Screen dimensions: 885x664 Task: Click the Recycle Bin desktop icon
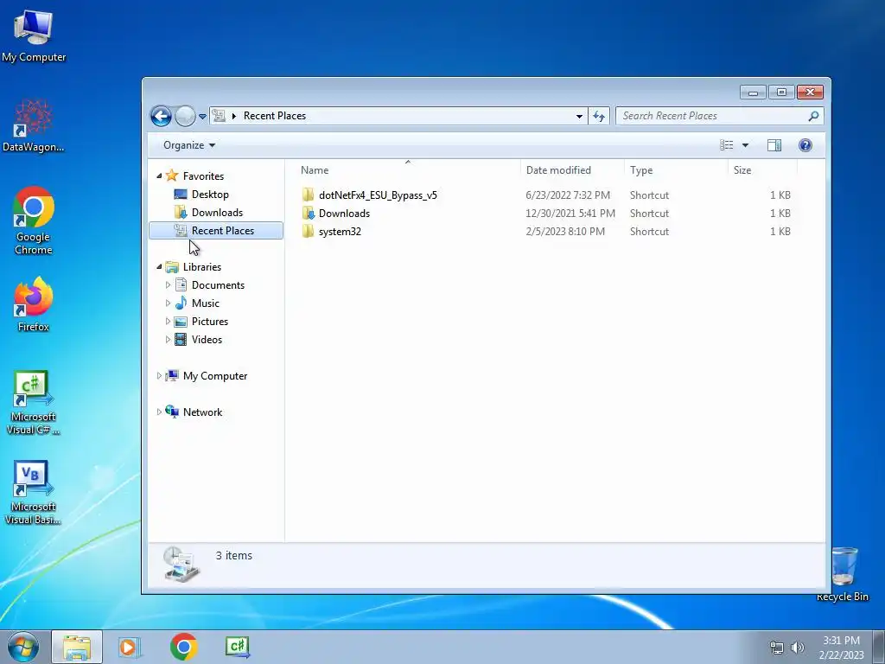point(843,574)
